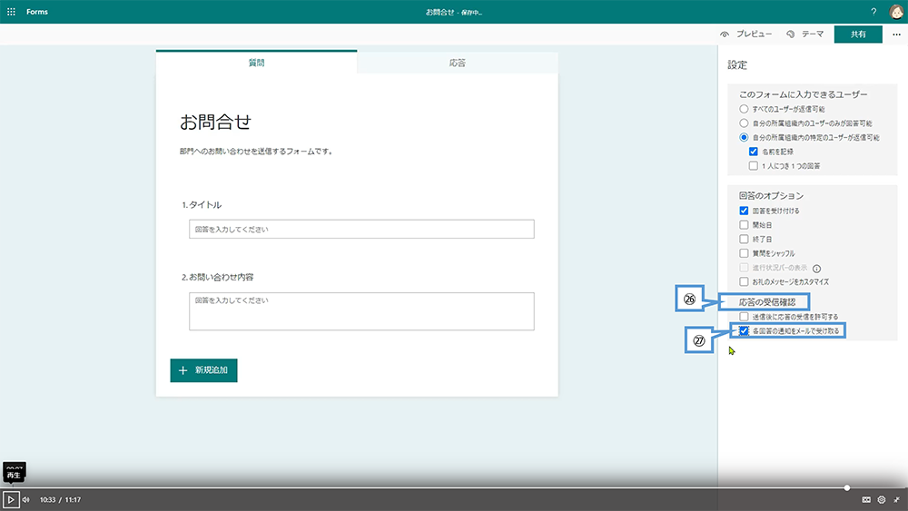Click the プレビュー preview button
Viewport: 908px width, 511px height.
coord(745,34)
